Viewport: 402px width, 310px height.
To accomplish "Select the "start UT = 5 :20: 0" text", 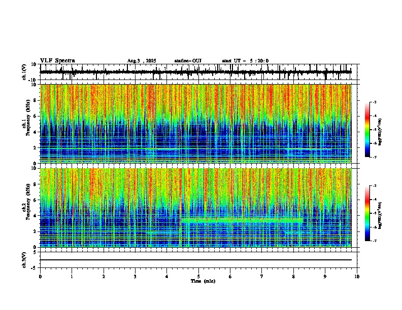I will pos(245,61).
